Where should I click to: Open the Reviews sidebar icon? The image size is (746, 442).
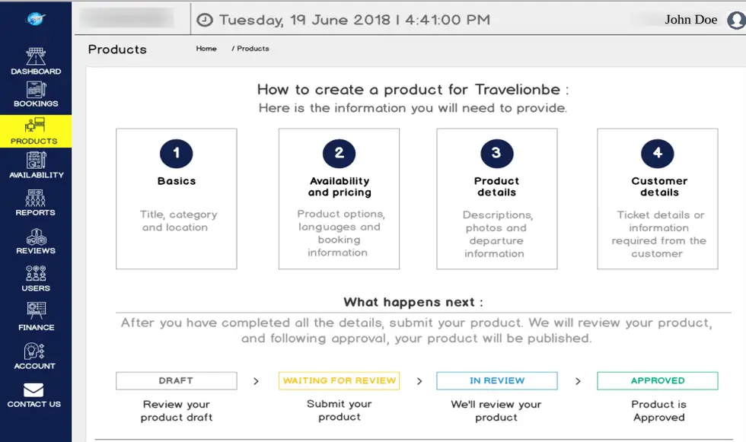click(37, 236)
